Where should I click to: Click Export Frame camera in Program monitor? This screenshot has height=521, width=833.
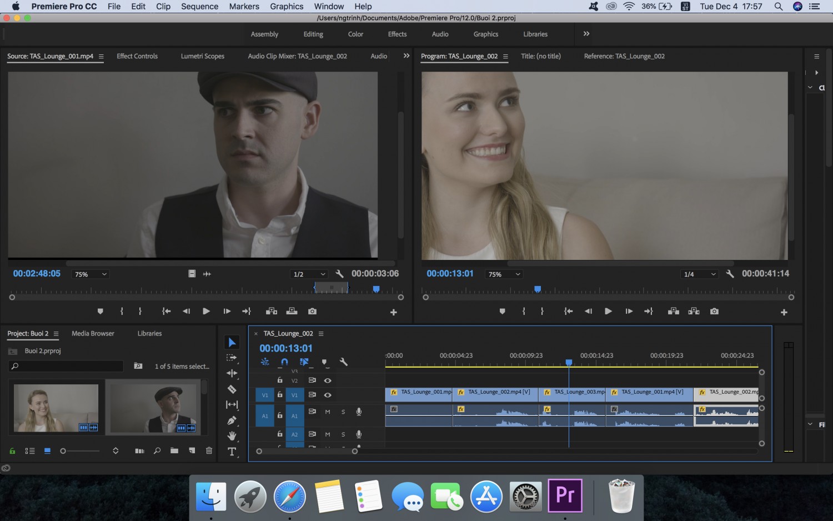click(714, 312)
